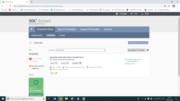Click the browser back arrow

click(x=3, y=6)
